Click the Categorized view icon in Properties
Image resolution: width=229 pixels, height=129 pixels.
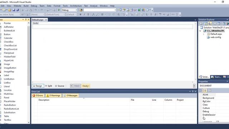tap(200, 91)
